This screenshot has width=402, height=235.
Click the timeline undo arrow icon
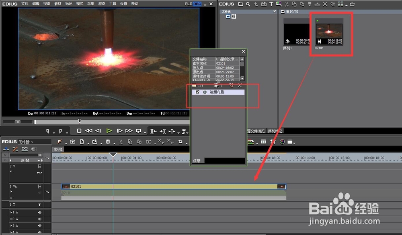(x=180, y=142)
